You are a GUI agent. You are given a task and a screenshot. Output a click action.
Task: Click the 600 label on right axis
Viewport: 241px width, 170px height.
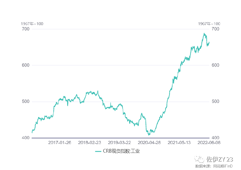[215, 65]
